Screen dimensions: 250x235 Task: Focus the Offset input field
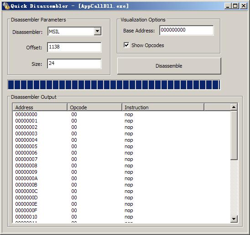pos(74,47)
